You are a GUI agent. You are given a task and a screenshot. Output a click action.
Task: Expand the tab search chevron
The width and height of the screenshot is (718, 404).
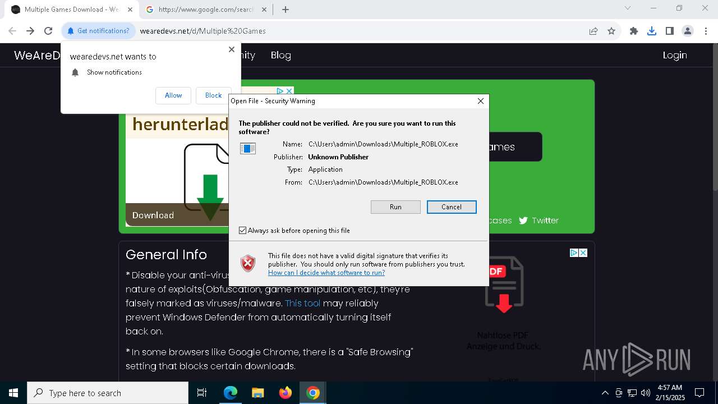628,8
